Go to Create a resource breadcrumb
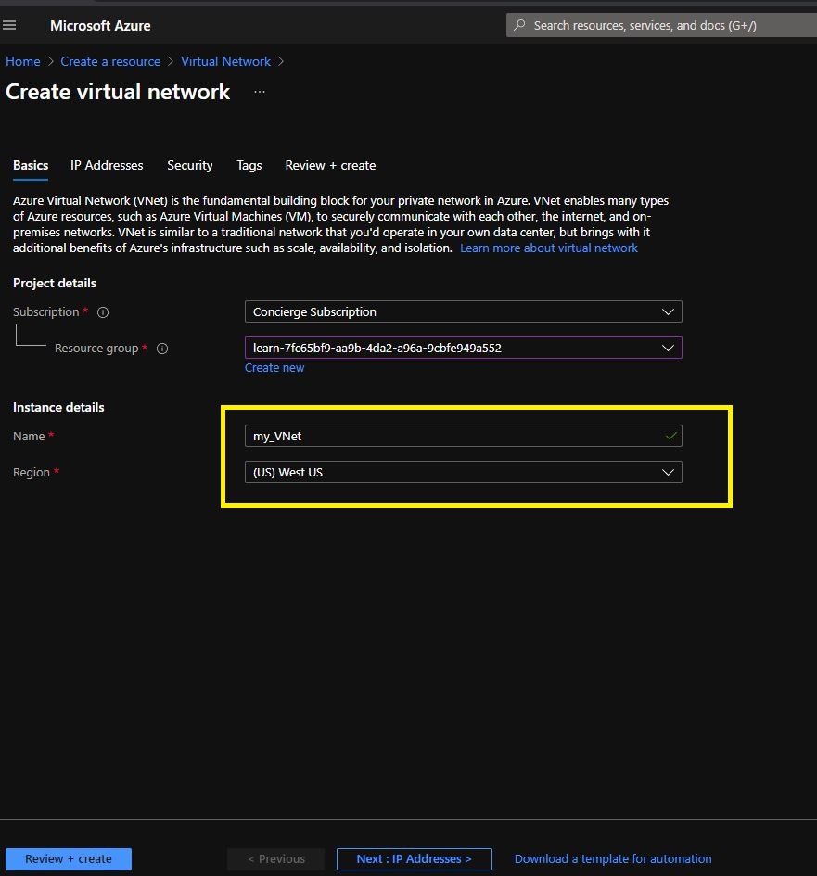The image size is (817, 876). click(x=110, y=61)
